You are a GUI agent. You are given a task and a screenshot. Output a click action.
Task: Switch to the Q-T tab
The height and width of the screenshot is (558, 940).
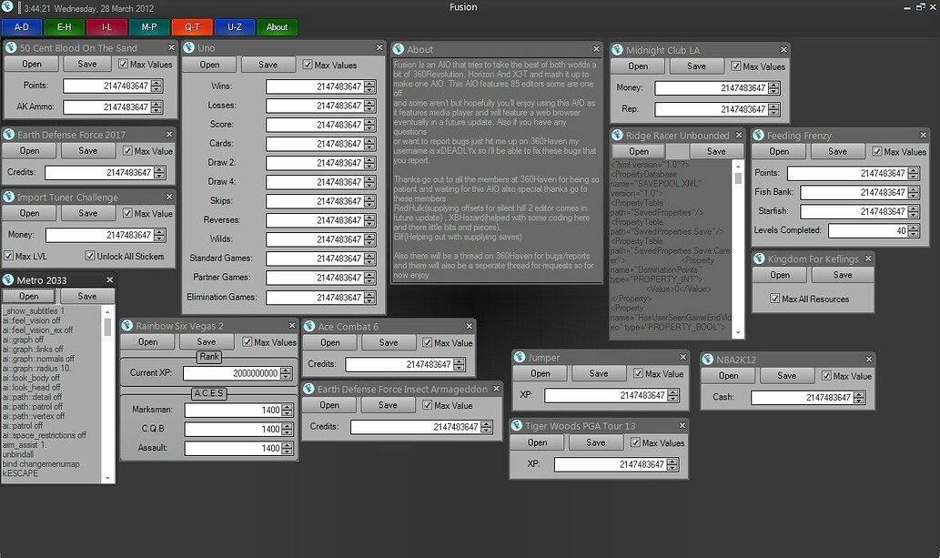(190, 26)
